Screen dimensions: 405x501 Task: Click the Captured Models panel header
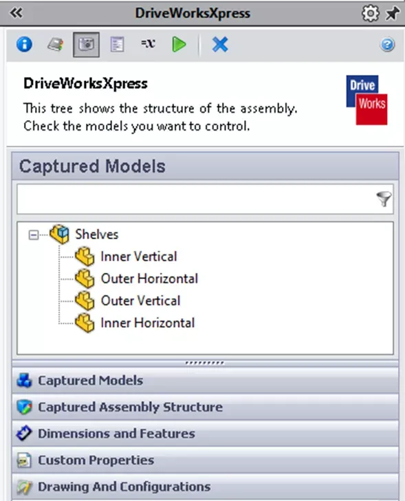(205, 166)
